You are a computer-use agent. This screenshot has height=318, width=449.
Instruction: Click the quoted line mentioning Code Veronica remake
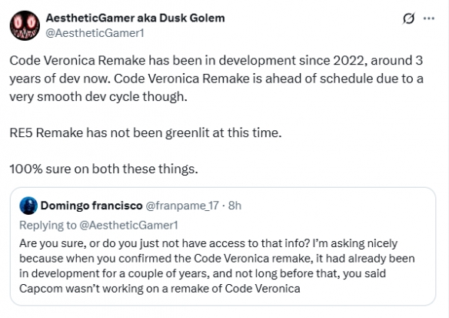[x=217, y=259]
